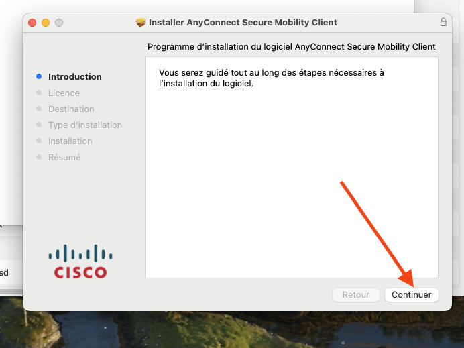464x348 pixels.
Task: Select the Type d'installation step
Action: click(85, 125)
